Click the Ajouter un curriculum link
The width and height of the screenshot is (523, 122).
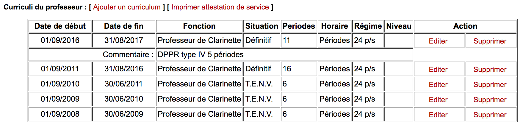[x=127, y=7]
